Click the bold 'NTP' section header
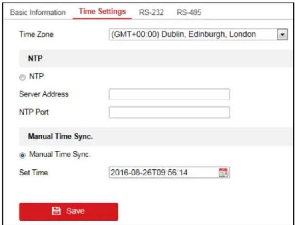Screen dimensions: 295x225 point(35,58)
